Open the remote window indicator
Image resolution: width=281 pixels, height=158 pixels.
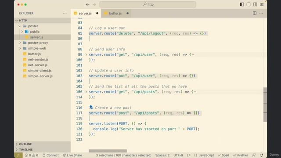pyautogui.click(x=18, y=155)
